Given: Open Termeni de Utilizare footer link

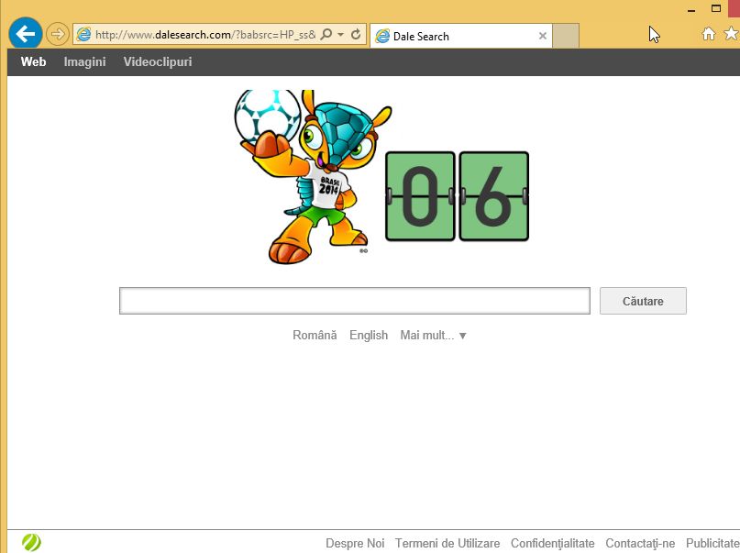Looking at the screenshot, I should 447,543.
